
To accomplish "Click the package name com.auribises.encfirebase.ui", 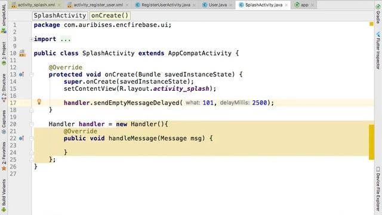I will tap(116, 25).
